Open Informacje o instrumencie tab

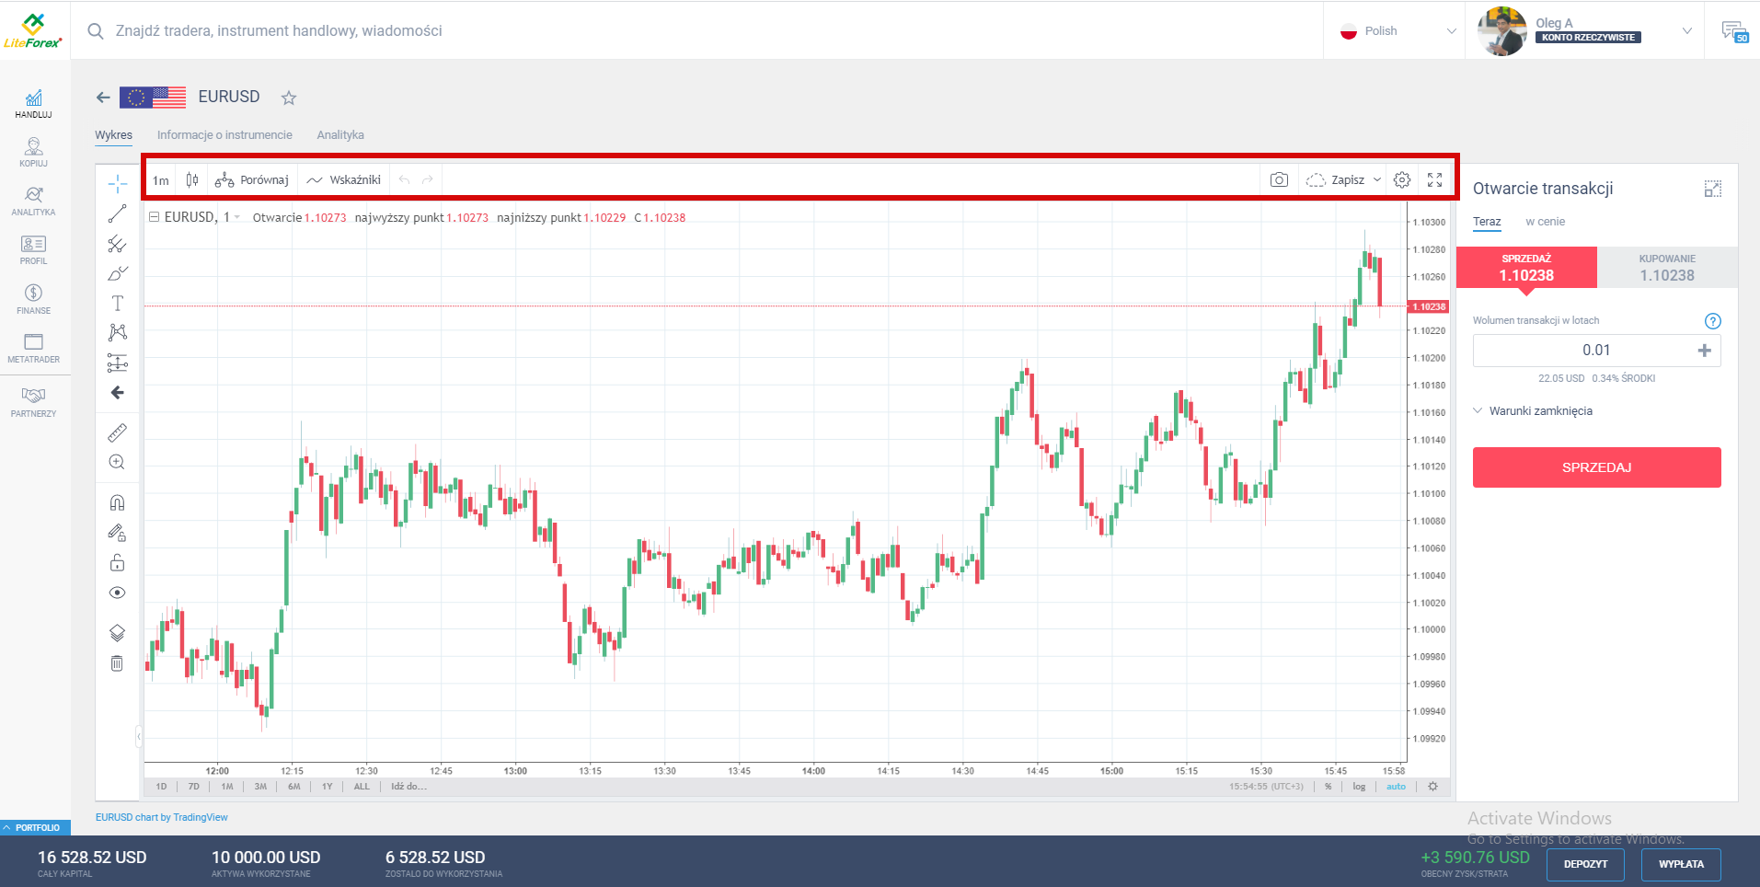(224, 135)
